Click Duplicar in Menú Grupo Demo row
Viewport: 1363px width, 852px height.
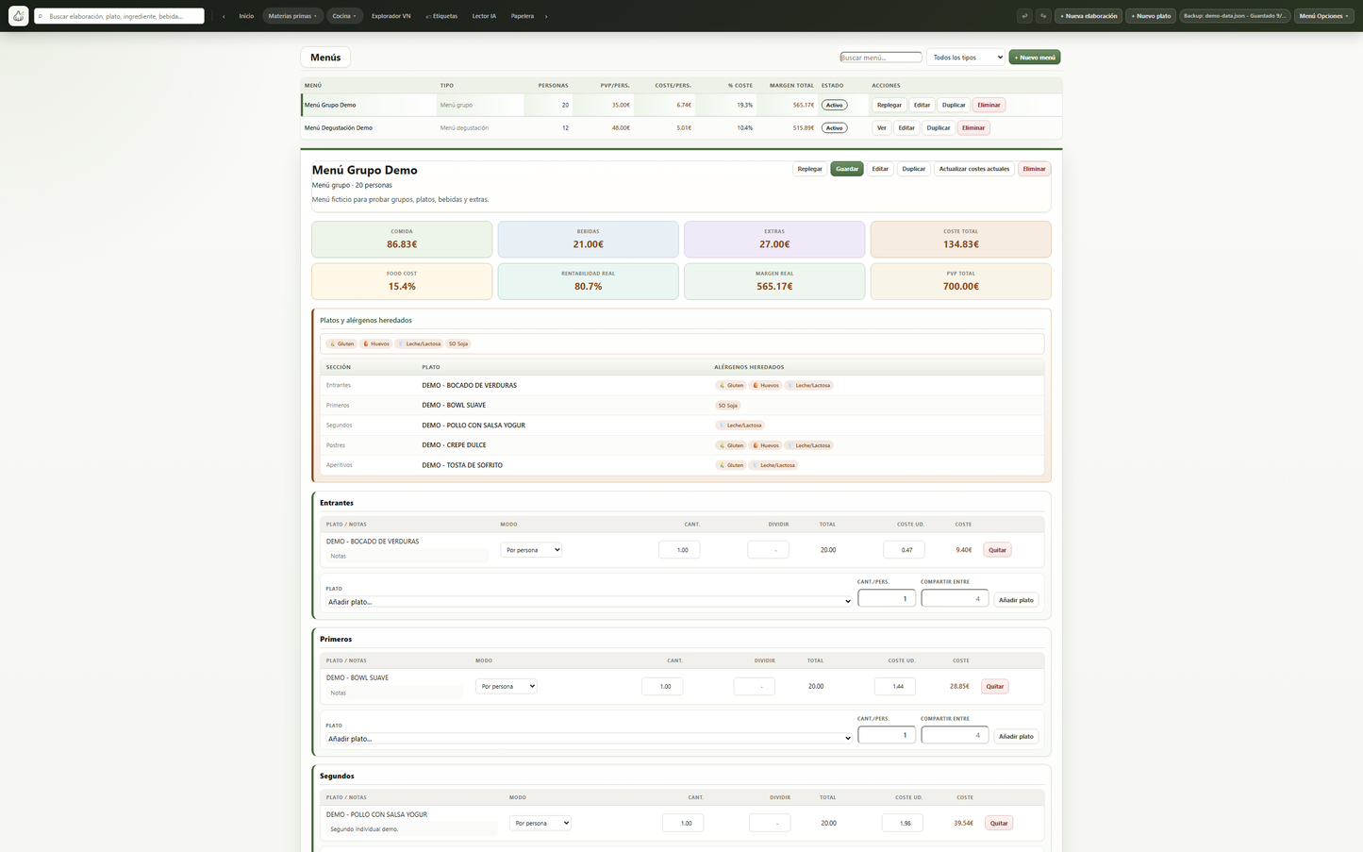click(x=954, y=105)
